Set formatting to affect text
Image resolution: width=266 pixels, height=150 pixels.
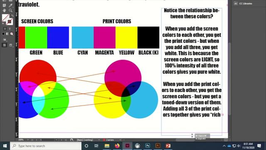pyautogui.click(x=10, y=29)
